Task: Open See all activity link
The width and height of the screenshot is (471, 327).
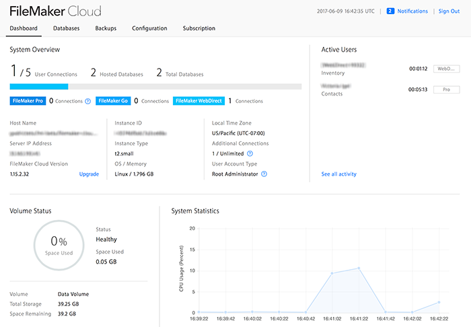Action: pyautogui.click(x=338, y=174)
